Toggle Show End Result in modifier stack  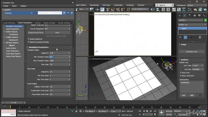tap(186, 37)
